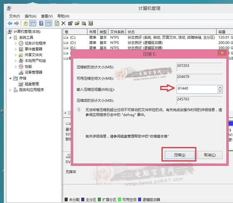233x203 pixels.
Task: Click the Back arrow toolbar icon
Action: pos(10,23)
